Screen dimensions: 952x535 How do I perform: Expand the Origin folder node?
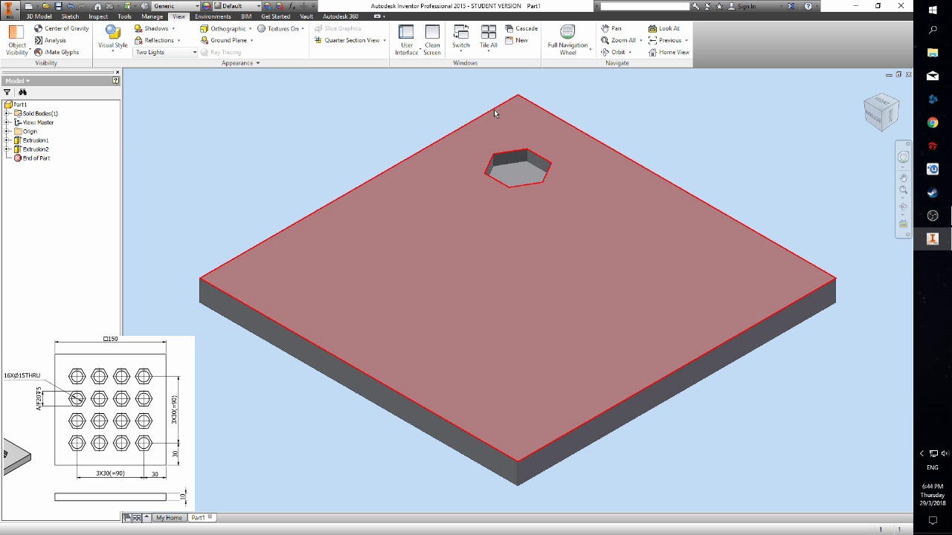7,132
